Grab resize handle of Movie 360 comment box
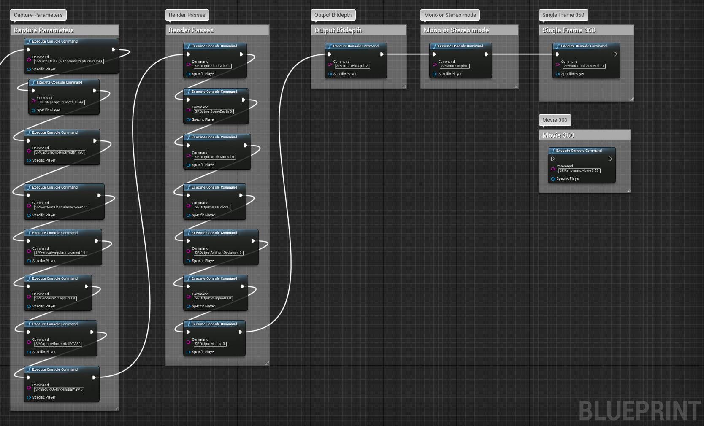 628,191
